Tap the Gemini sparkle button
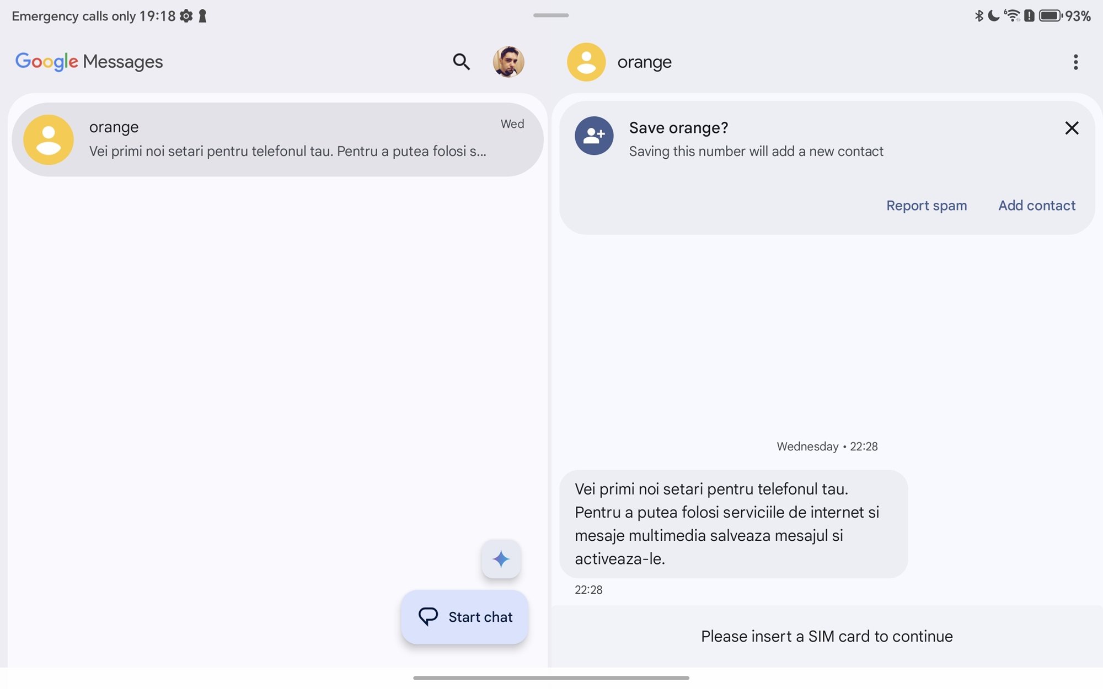 click(501, 559)
